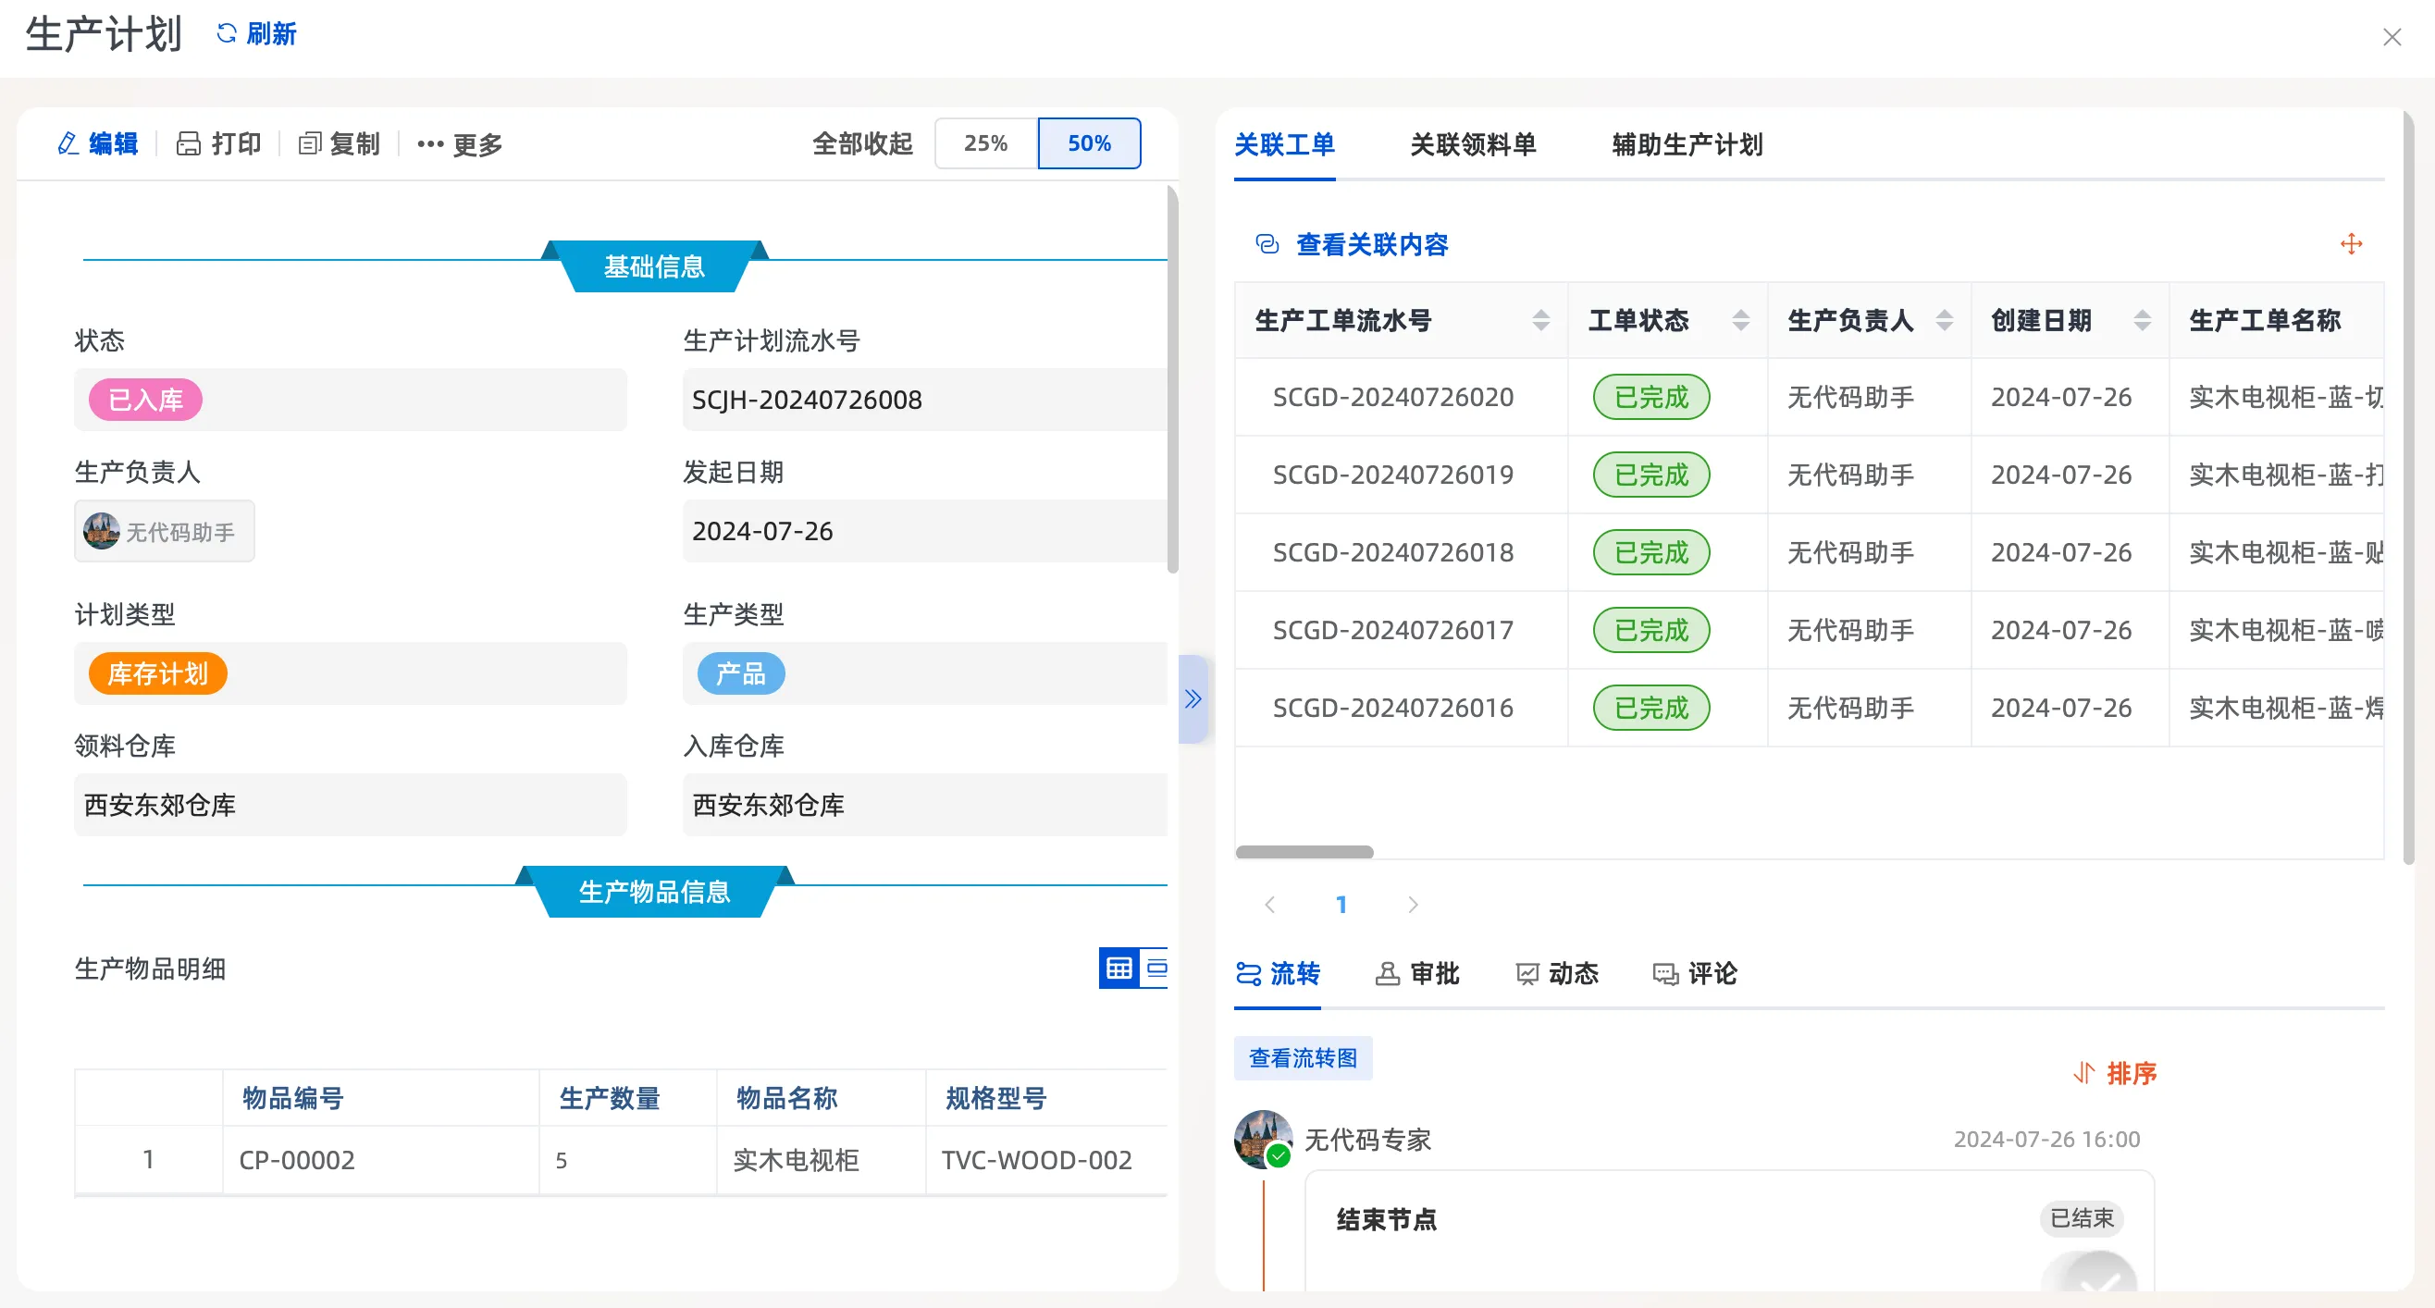Click the 查看关联内容 link icon
The height and width of the screenshot is (1308, 2435).
pos(1267,245)
